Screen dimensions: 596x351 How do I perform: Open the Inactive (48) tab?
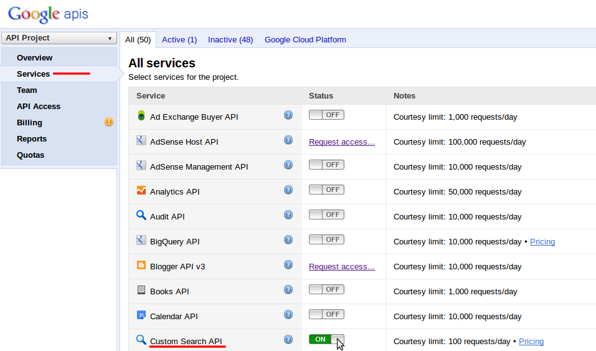230,39
